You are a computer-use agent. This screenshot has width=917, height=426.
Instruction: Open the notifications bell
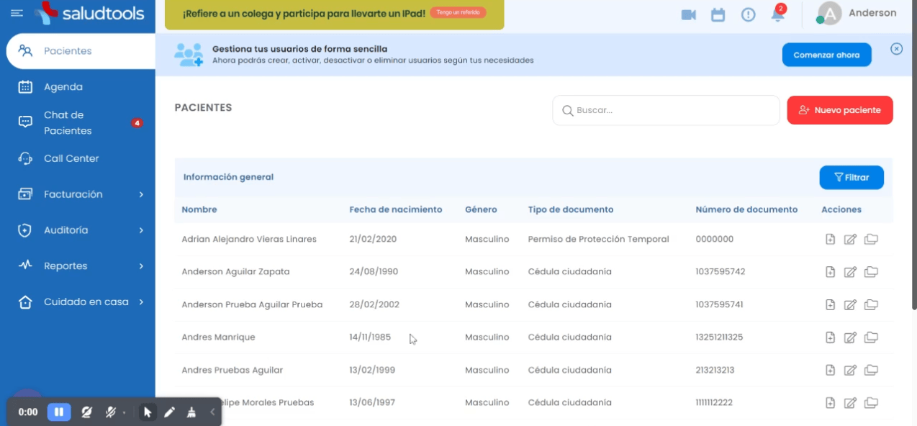(777, 14)
